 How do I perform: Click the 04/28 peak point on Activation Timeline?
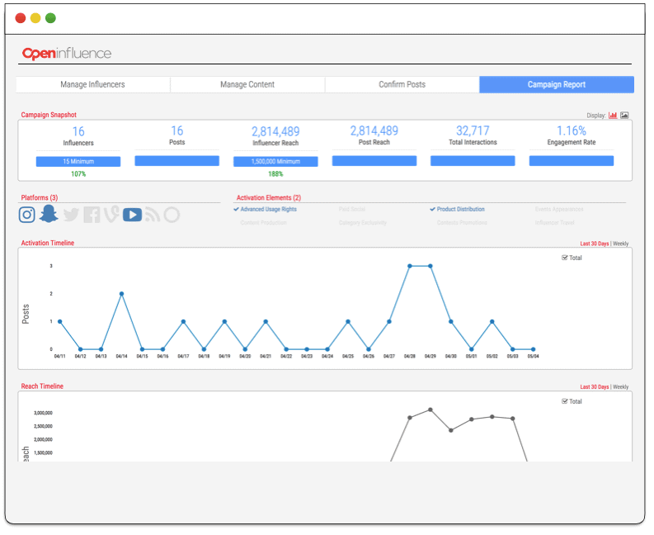point(410,266)
